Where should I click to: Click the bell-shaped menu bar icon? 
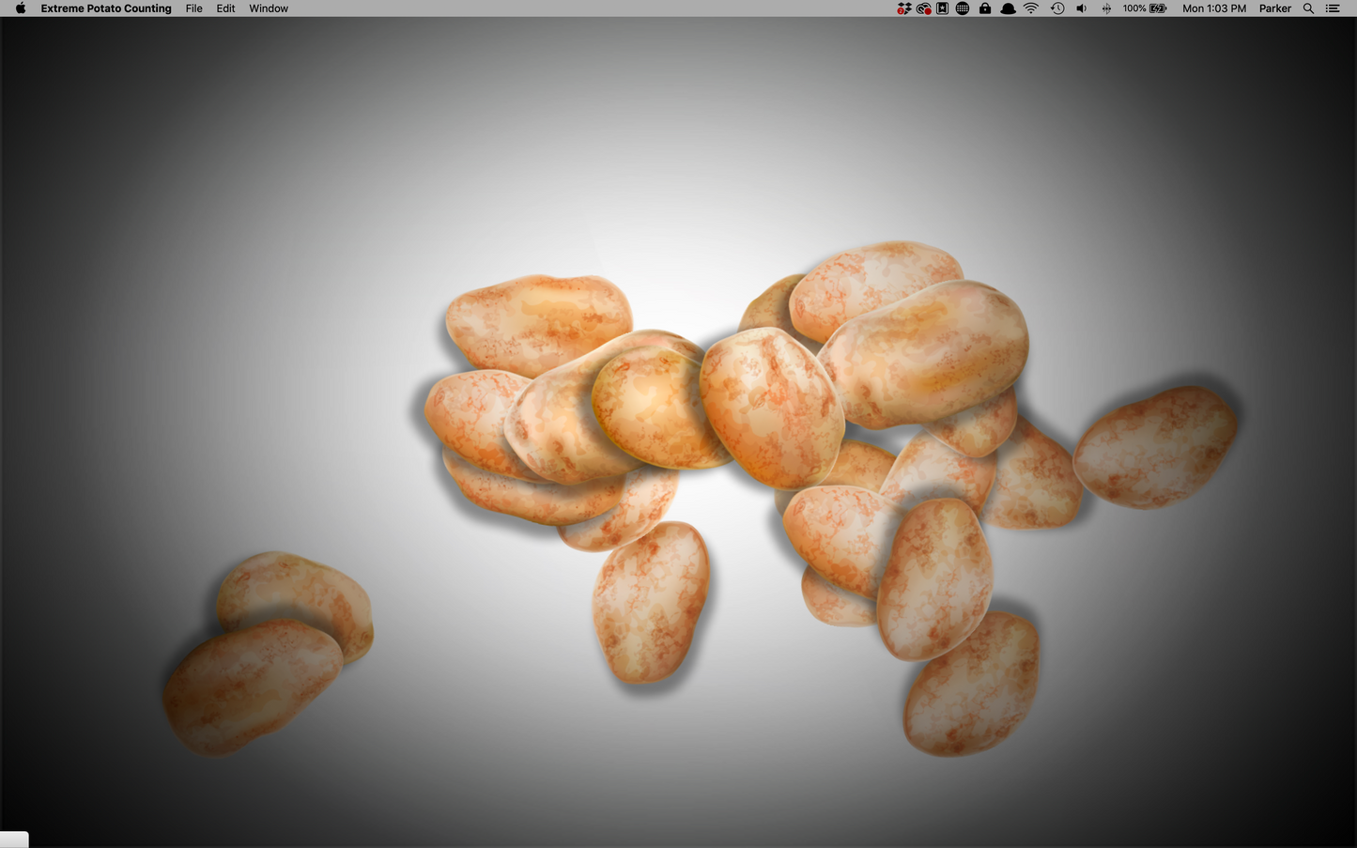point(1007,8)
